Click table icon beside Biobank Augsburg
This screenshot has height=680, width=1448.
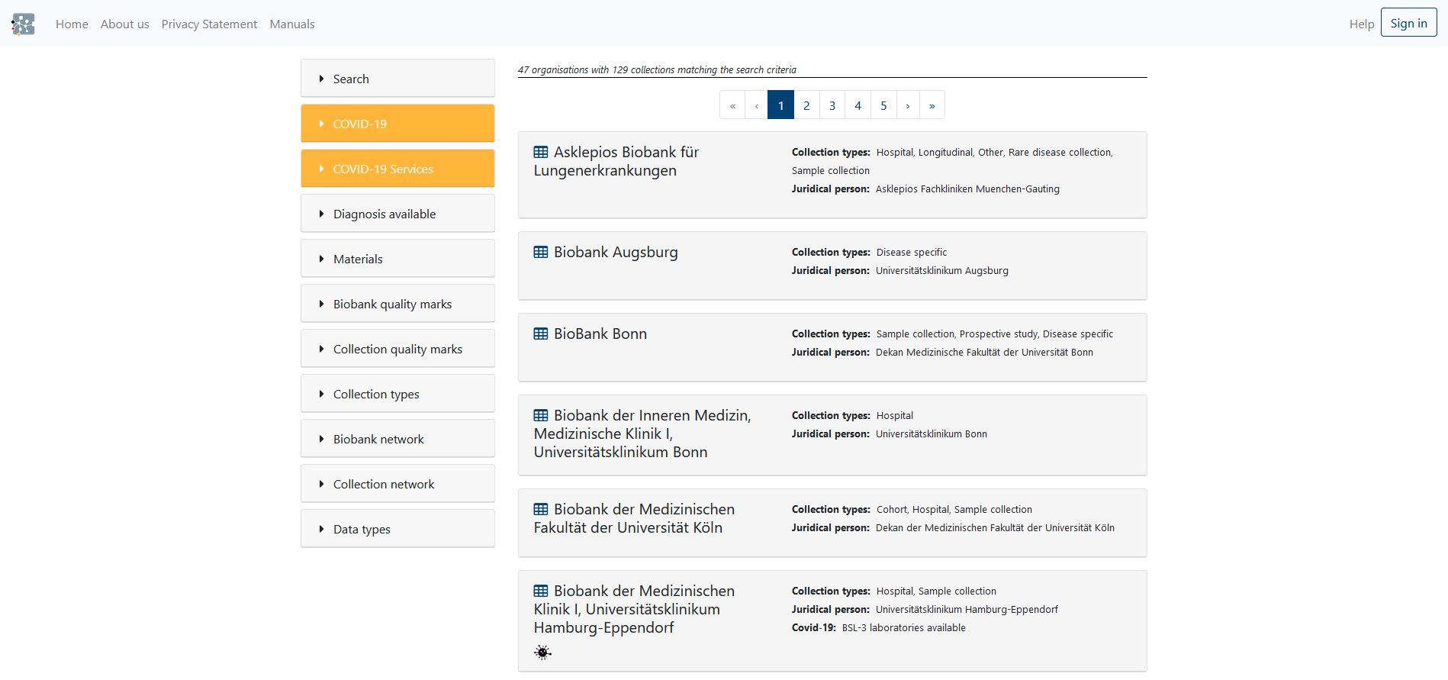click(x=541, y=252)
